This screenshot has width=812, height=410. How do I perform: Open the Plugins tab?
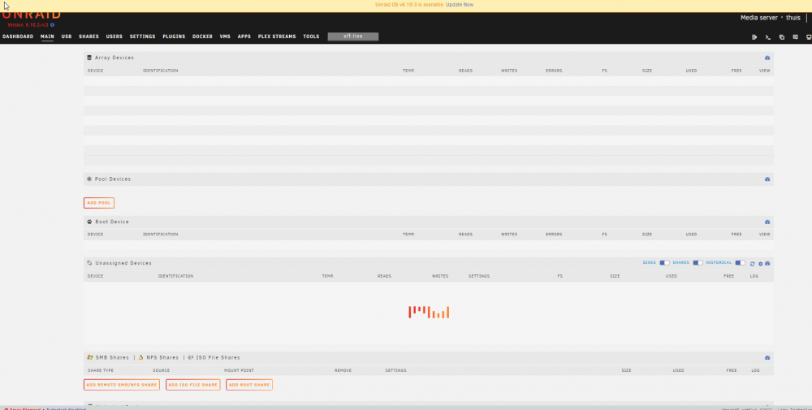(x=174, y=37)
